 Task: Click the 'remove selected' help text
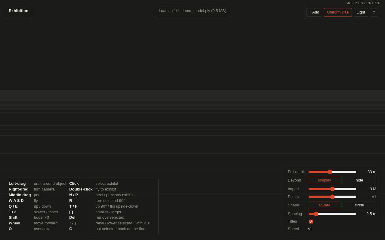click(110, 217)
